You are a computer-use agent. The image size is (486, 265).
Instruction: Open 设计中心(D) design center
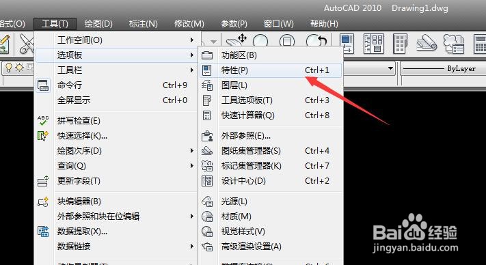tap(270, 181)
